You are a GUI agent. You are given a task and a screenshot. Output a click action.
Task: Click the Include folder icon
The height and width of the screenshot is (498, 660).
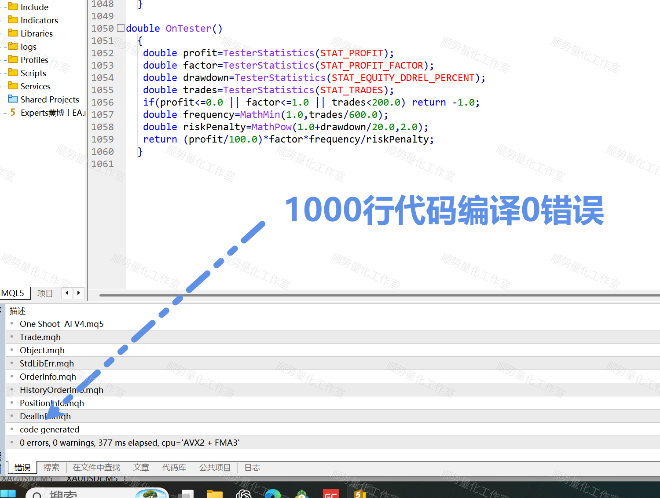pos(13,7)
